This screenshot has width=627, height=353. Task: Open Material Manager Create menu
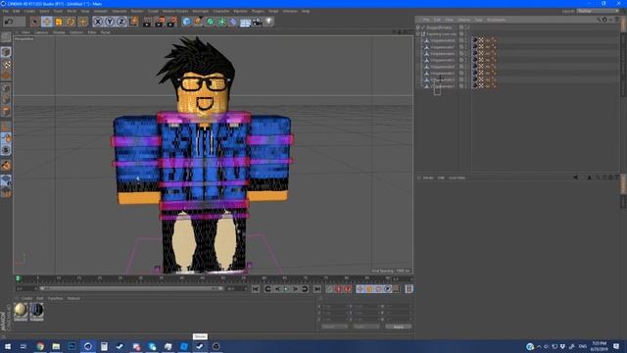tap(26, 298)
